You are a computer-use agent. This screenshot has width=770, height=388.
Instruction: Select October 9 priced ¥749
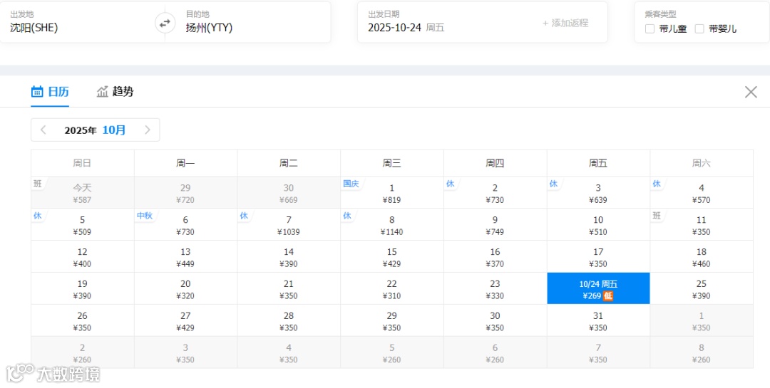tap(495, 225)
